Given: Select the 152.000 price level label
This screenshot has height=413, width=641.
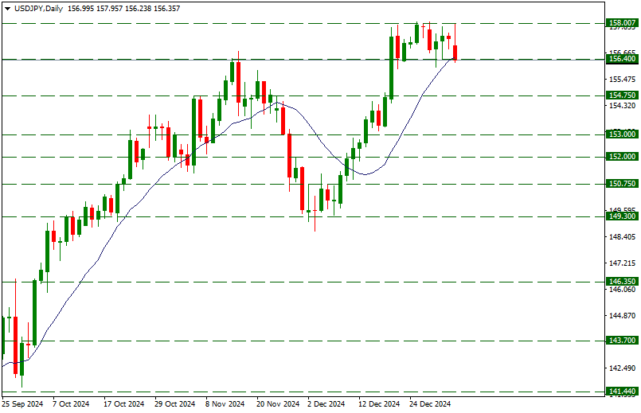Looking at the screenshot, I should [621, 158].
